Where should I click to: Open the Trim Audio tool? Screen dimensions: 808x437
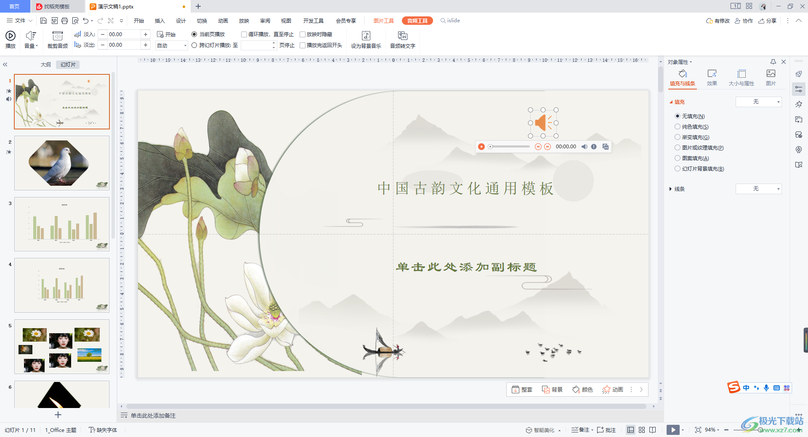58,39
